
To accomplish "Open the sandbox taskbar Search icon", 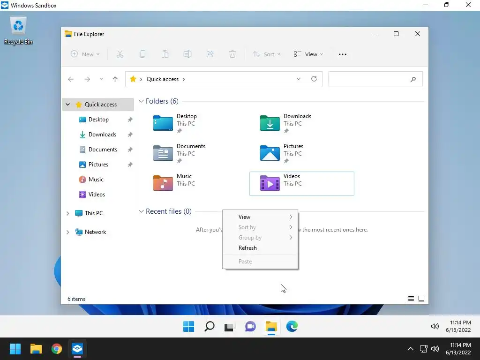I will pos(210,326).
